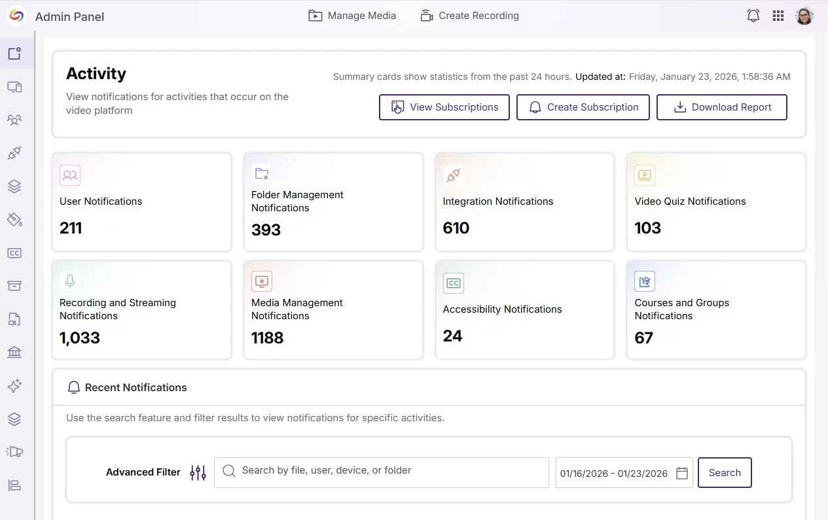Click the Create Subscription button

click(583, 107)
